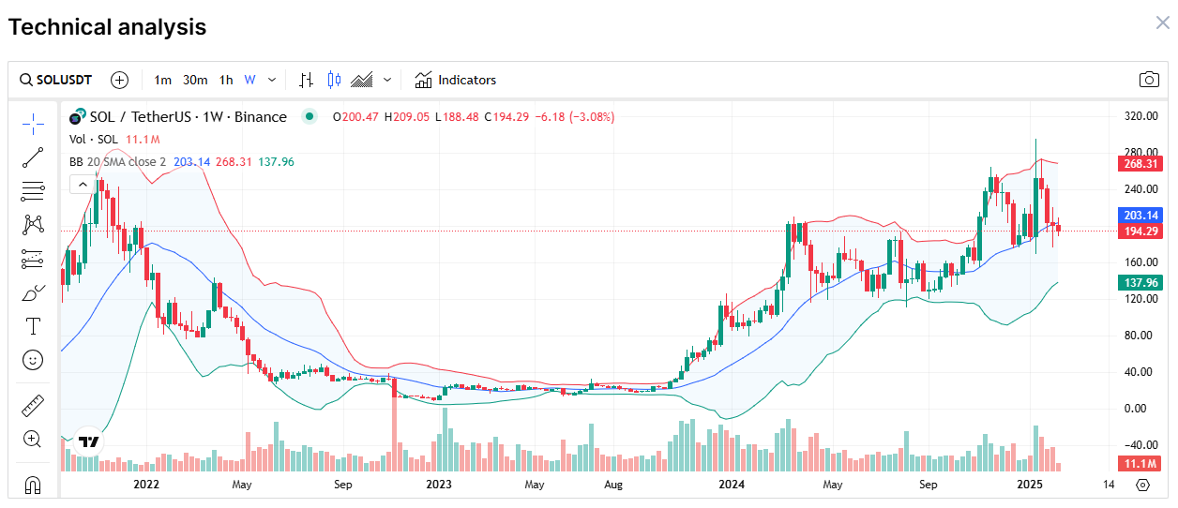Viewport: 1178px width, 508px height.
Task: Select the Vol · SOL indicator legend
Action: click(x=94, y=140)
